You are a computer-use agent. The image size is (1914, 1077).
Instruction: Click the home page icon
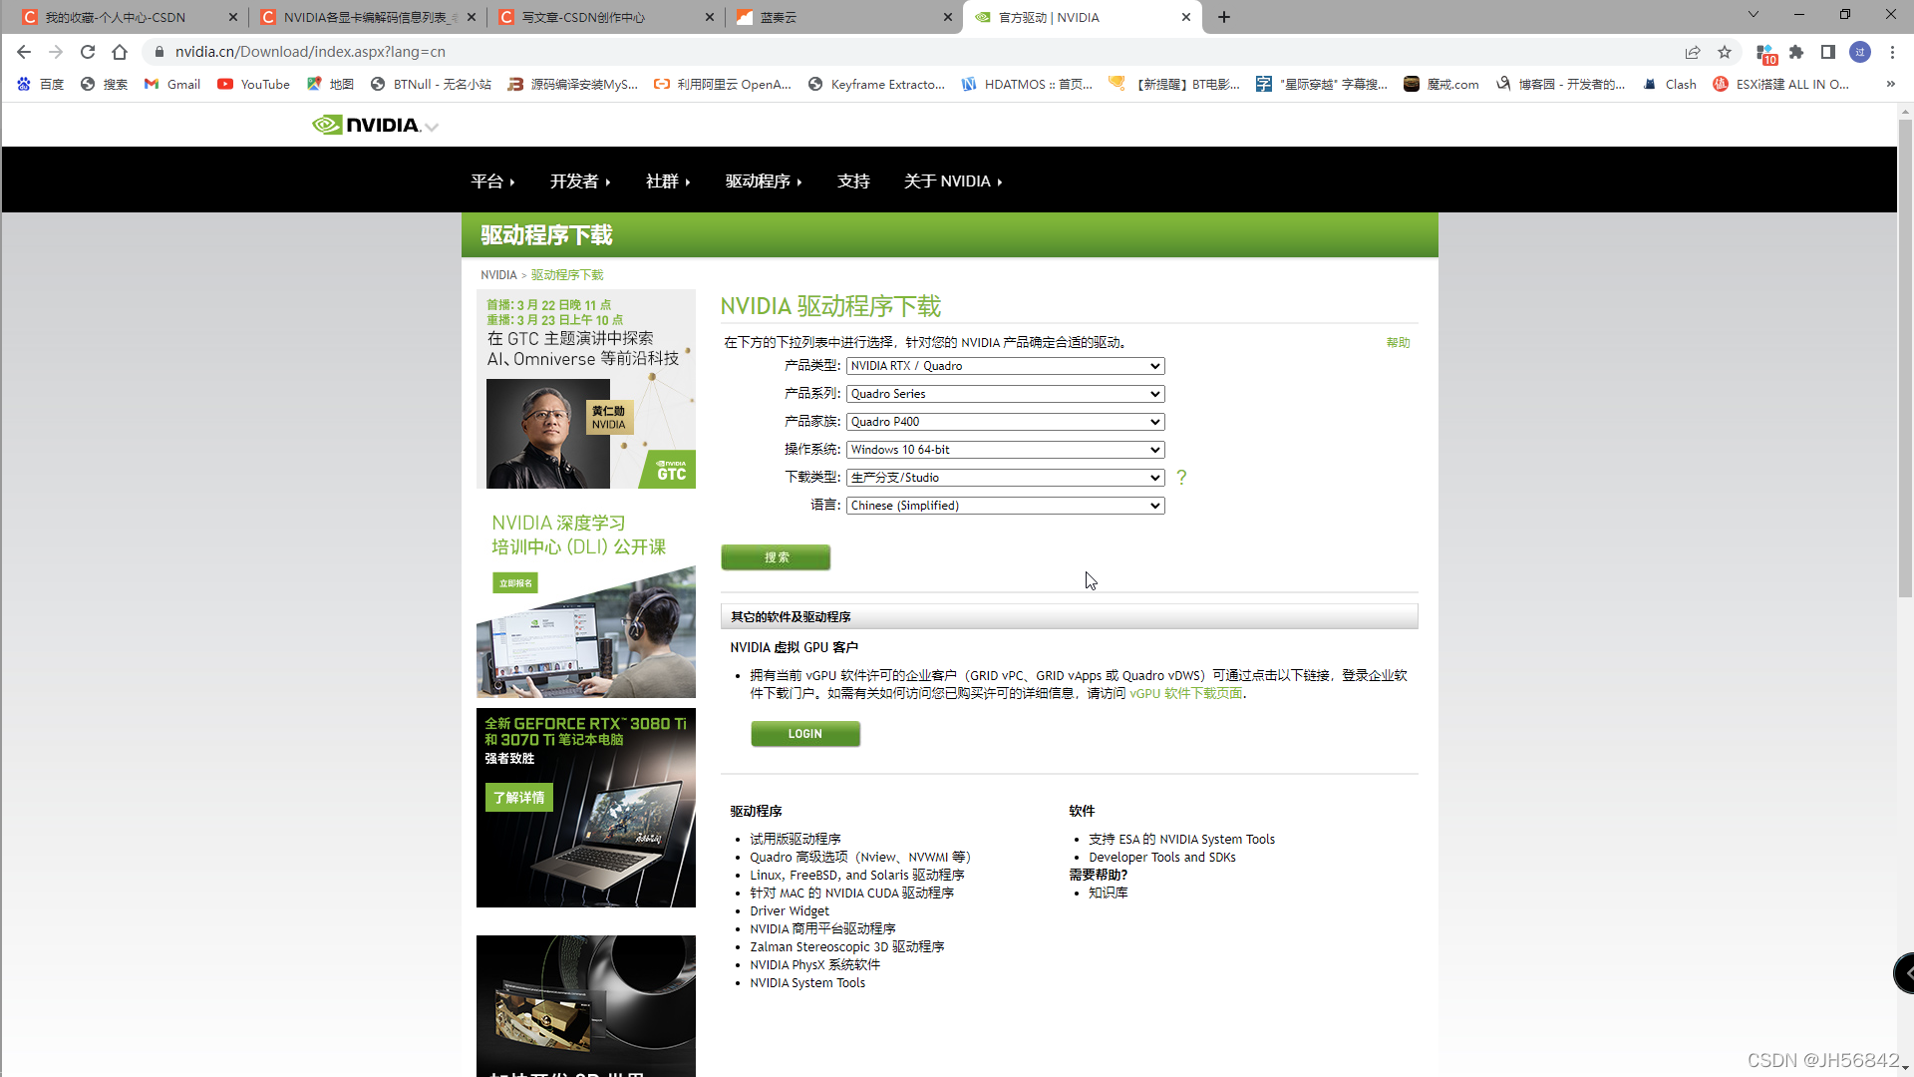tap(120, 52)
